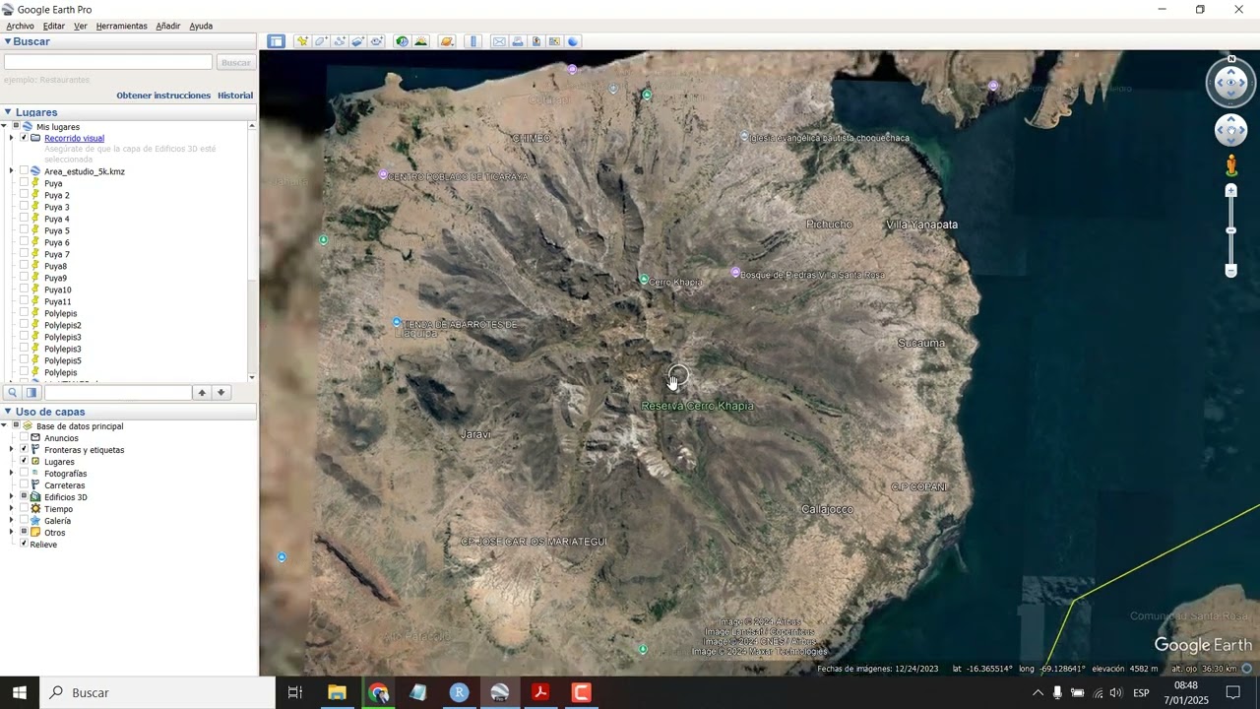Click the Windows Start button

pos(20,692)
